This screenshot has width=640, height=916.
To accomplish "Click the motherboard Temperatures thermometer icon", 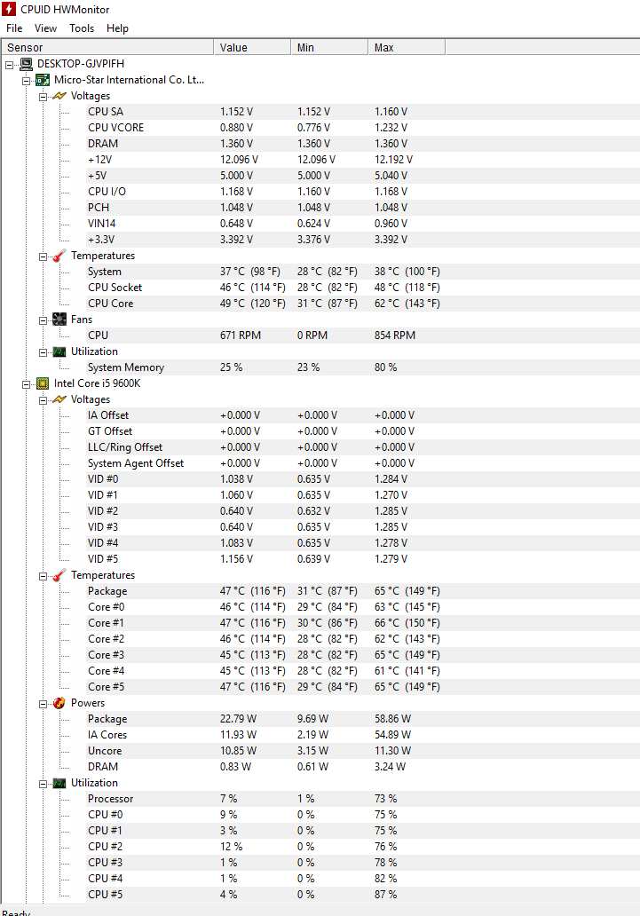I will point(59,256).
